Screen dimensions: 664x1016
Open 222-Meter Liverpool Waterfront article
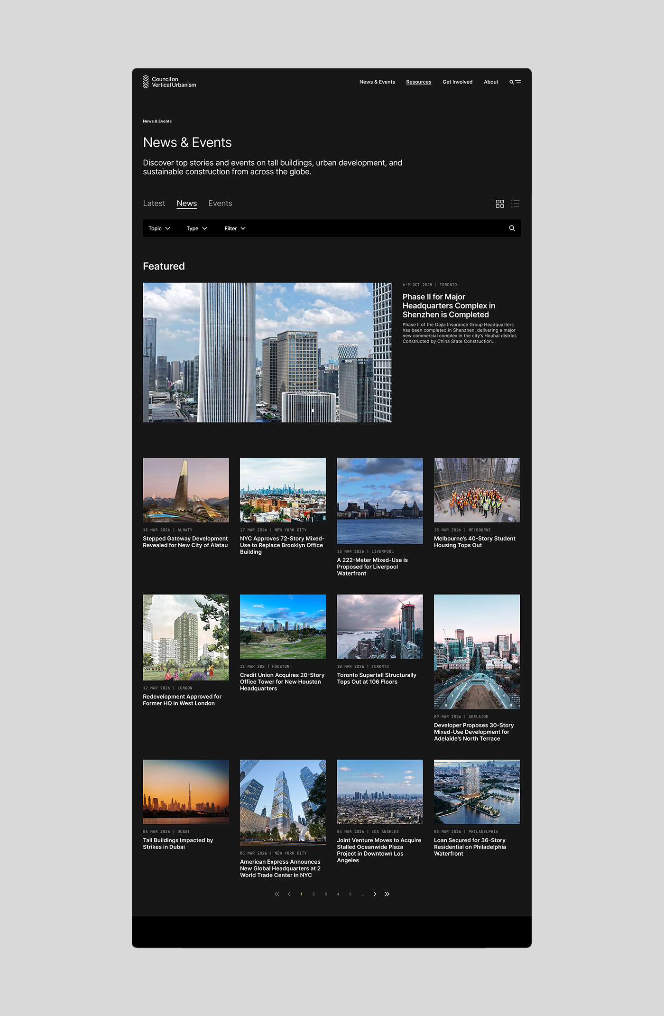tap(372, 567)
